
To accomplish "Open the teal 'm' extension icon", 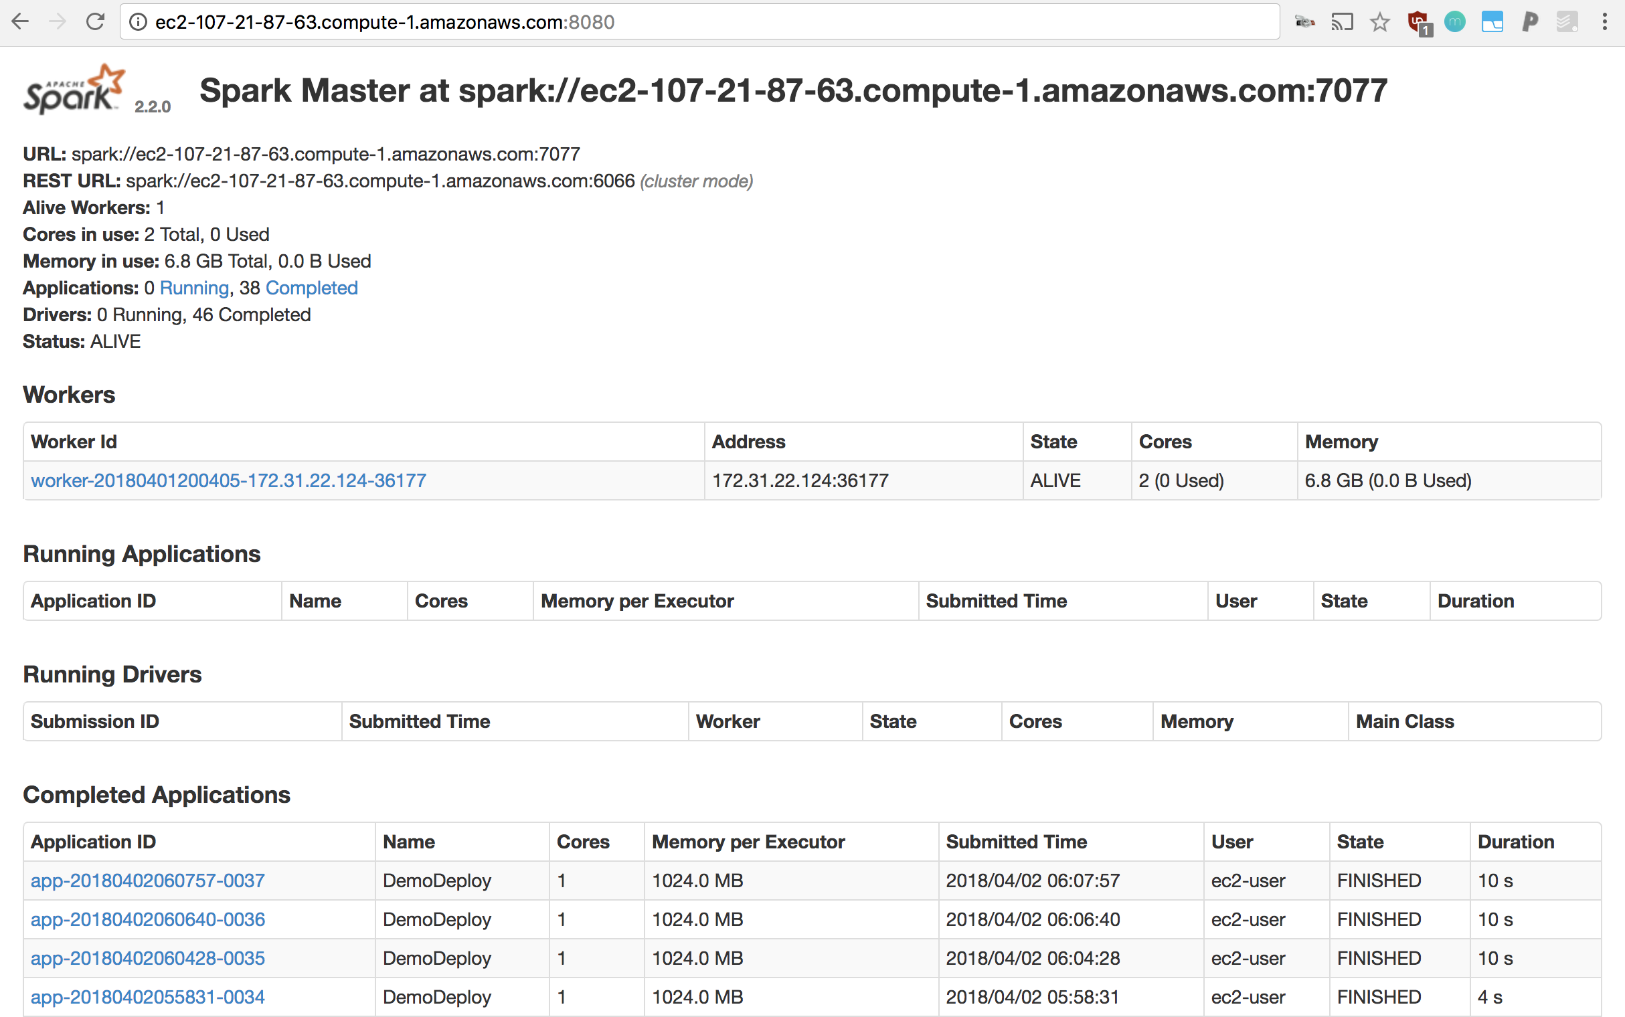I will [x=1455, y=22].
